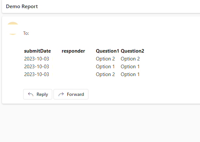The width and height of the screenshot is (200, 142).
Task: Click second row Question2 Option 1 cell
Action: tap(130, 67)
